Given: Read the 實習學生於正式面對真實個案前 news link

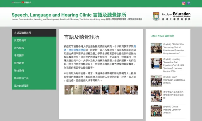Looking at the screenshot, I should pyautogui.click(x=173, y=95).
